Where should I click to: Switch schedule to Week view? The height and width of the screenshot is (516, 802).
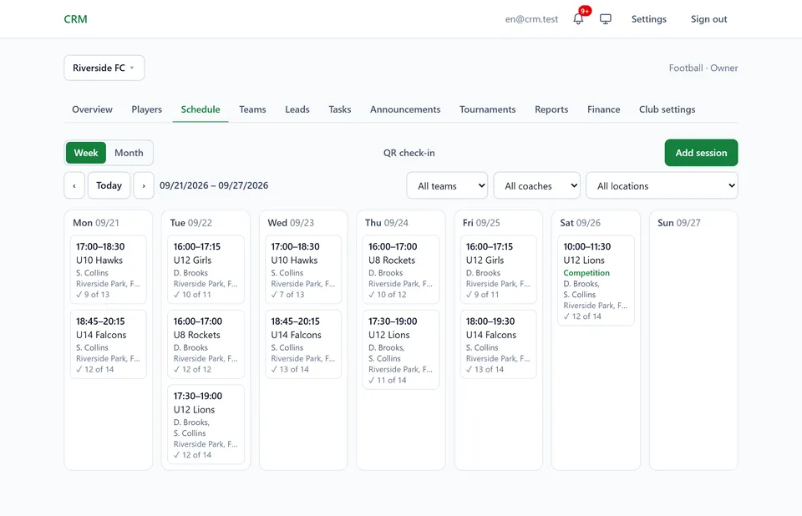tap(86, 153)
